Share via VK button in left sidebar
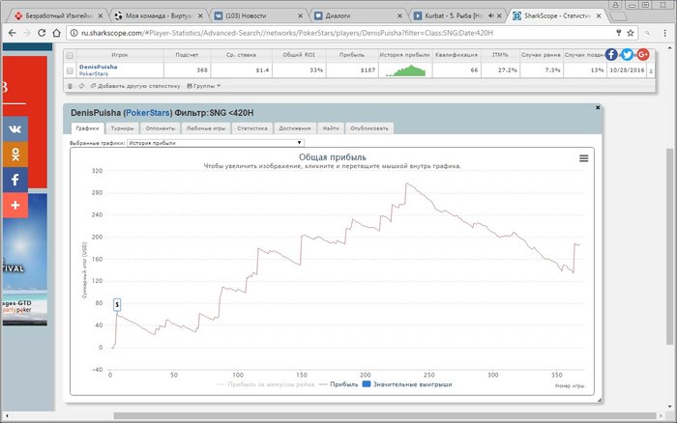 [x=15, y=128]
